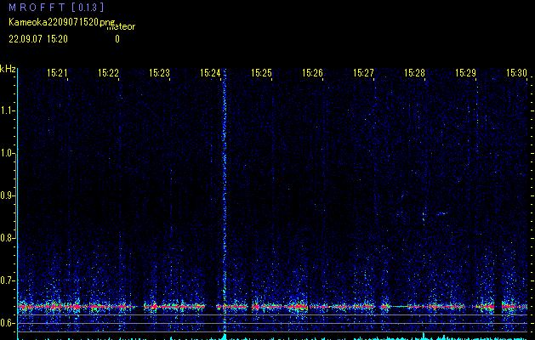Click the 15:23 time marker
535x340 pixels.
[x=159, y=72]
